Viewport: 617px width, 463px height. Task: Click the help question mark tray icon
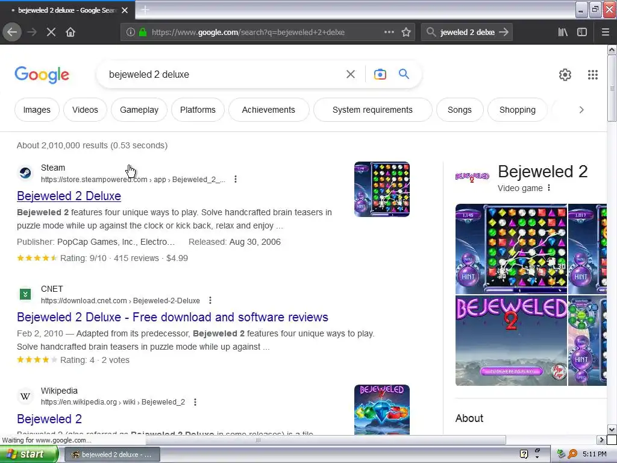point(524,454)
